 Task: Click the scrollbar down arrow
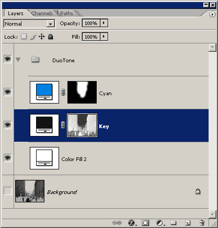point(212,214)
